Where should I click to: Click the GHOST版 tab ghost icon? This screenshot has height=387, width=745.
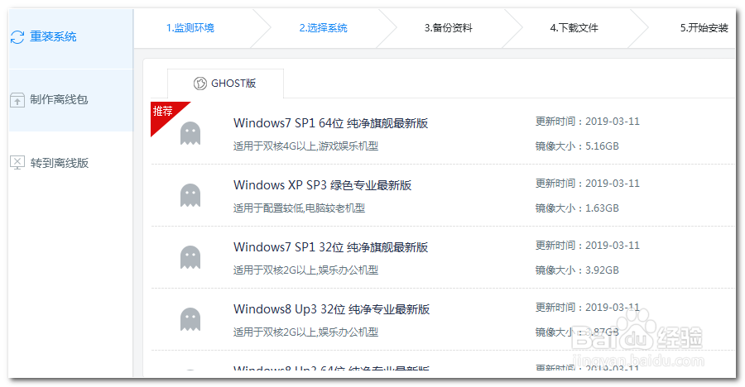click(x=200, y=84)
